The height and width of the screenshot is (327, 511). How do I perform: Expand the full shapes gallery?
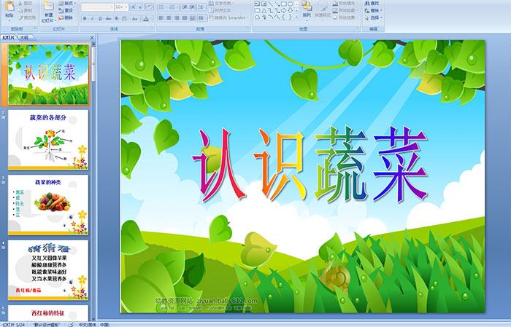[x=296, y=17]
